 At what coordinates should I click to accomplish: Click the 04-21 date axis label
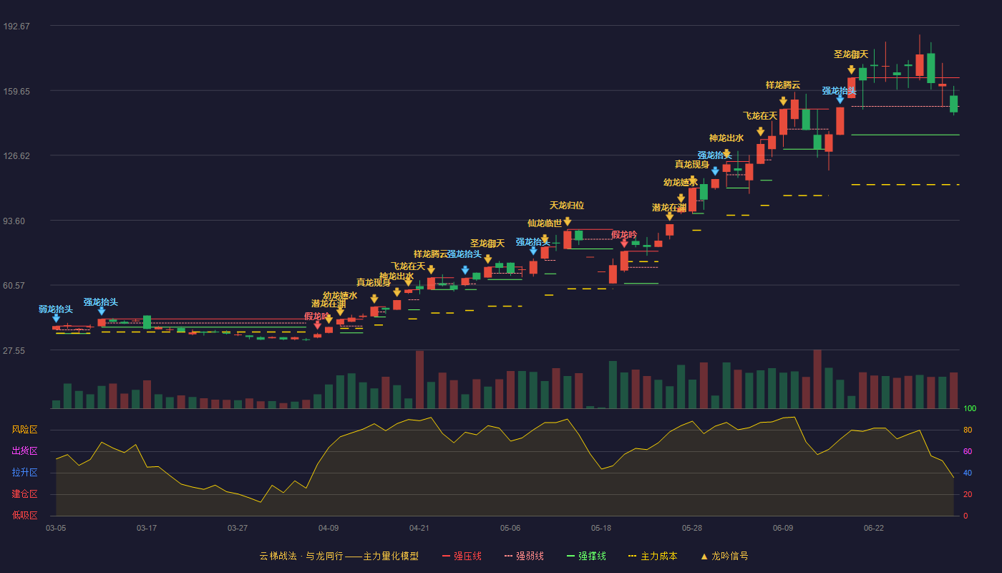point(419,528)
